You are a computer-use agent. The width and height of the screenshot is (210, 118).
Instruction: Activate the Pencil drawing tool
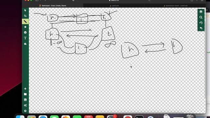point(25,21)
